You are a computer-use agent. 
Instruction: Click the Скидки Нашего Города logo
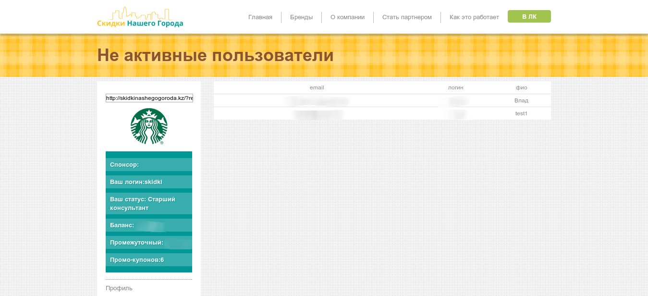click(x=140, y=17)
